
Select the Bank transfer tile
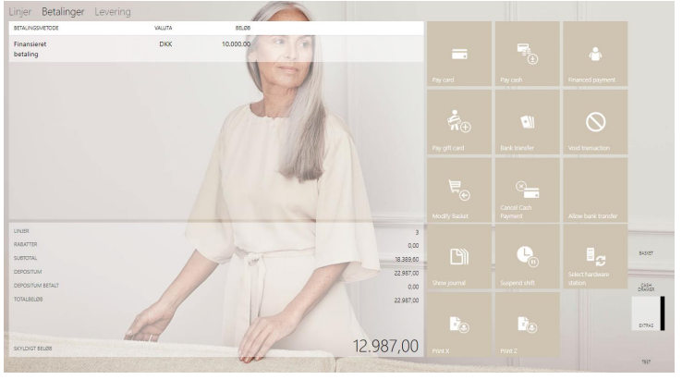pos(527,122)
